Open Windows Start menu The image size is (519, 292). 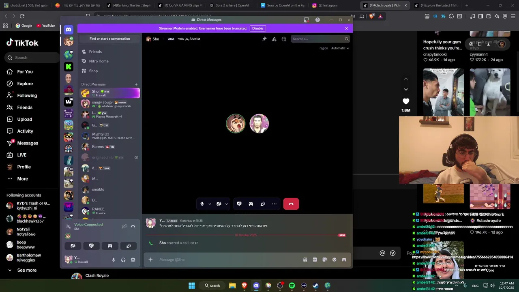point(192,286)
